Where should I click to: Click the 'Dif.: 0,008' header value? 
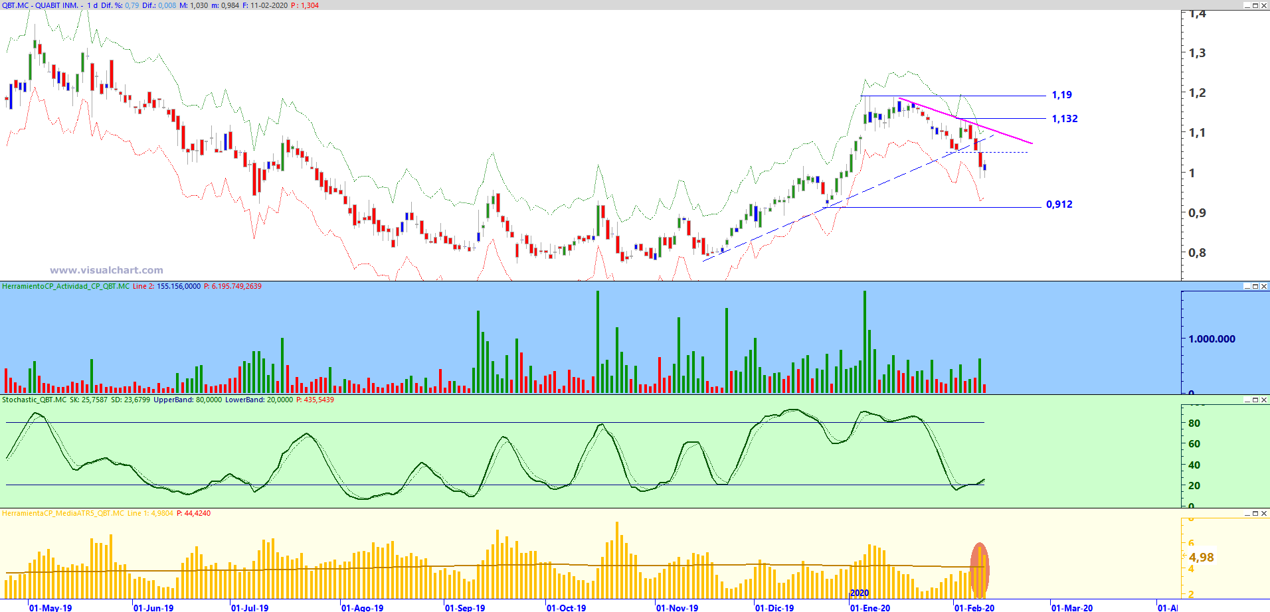(159, 5)
